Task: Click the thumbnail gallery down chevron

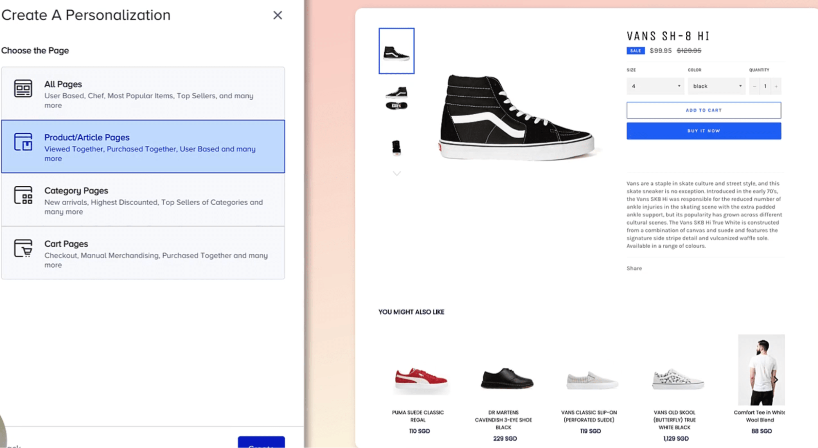Action: 397,173
